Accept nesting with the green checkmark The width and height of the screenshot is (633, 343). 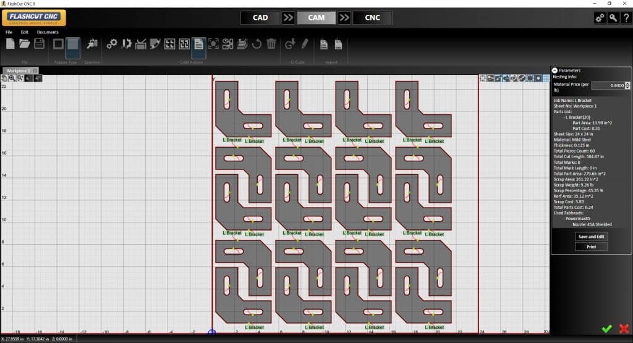[x=606, y=329]
